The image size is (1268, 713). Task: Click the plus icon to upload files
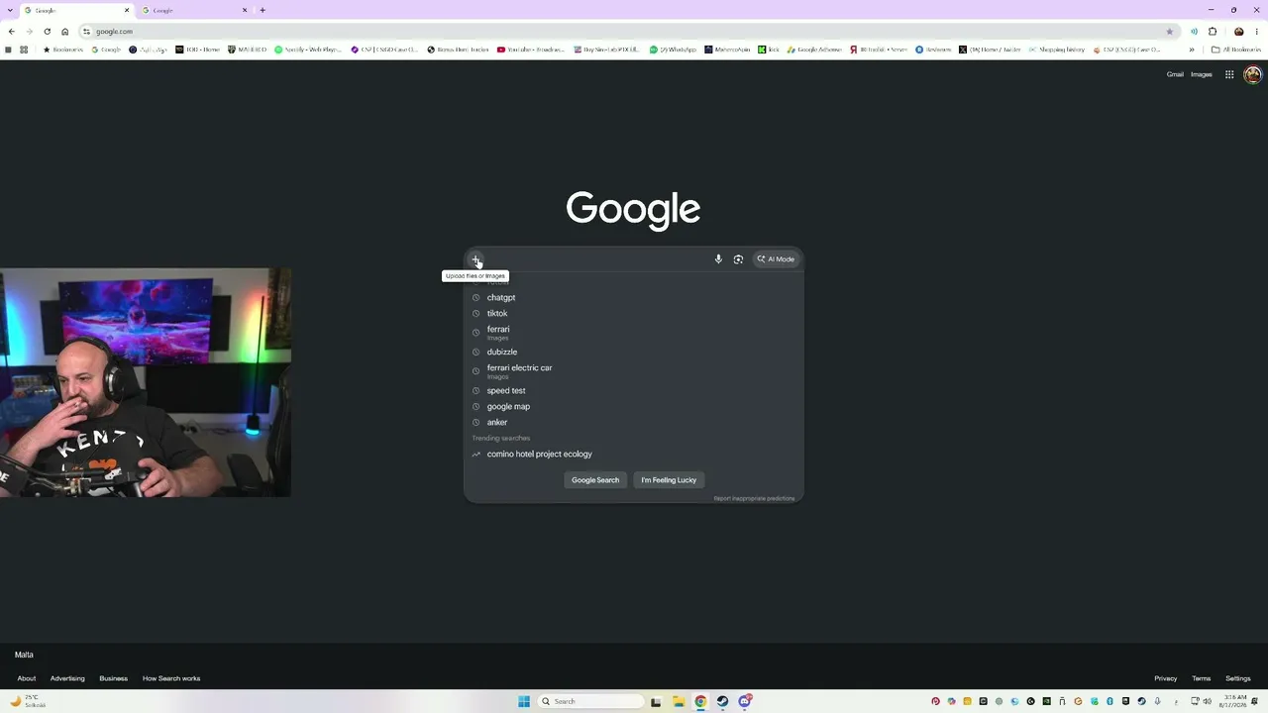(x=475, y=259)
